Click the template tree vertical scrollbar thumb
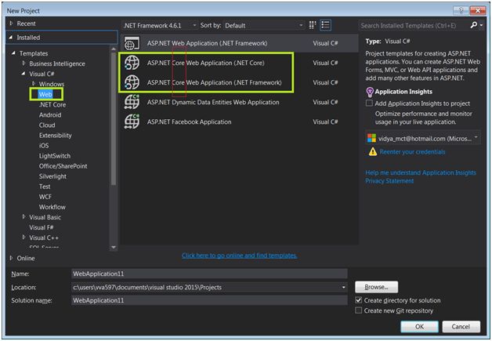Screen dimensions: 492x341 click(x=114, y=118)
